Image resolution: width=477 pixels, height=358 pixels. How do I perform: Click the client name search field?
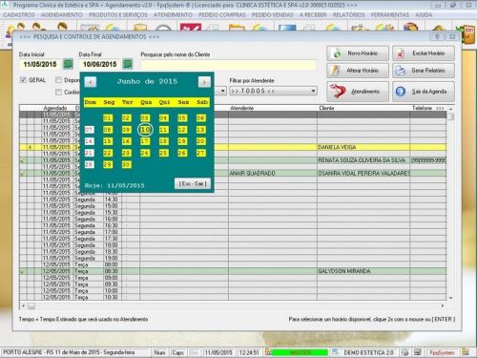point(228,65)
